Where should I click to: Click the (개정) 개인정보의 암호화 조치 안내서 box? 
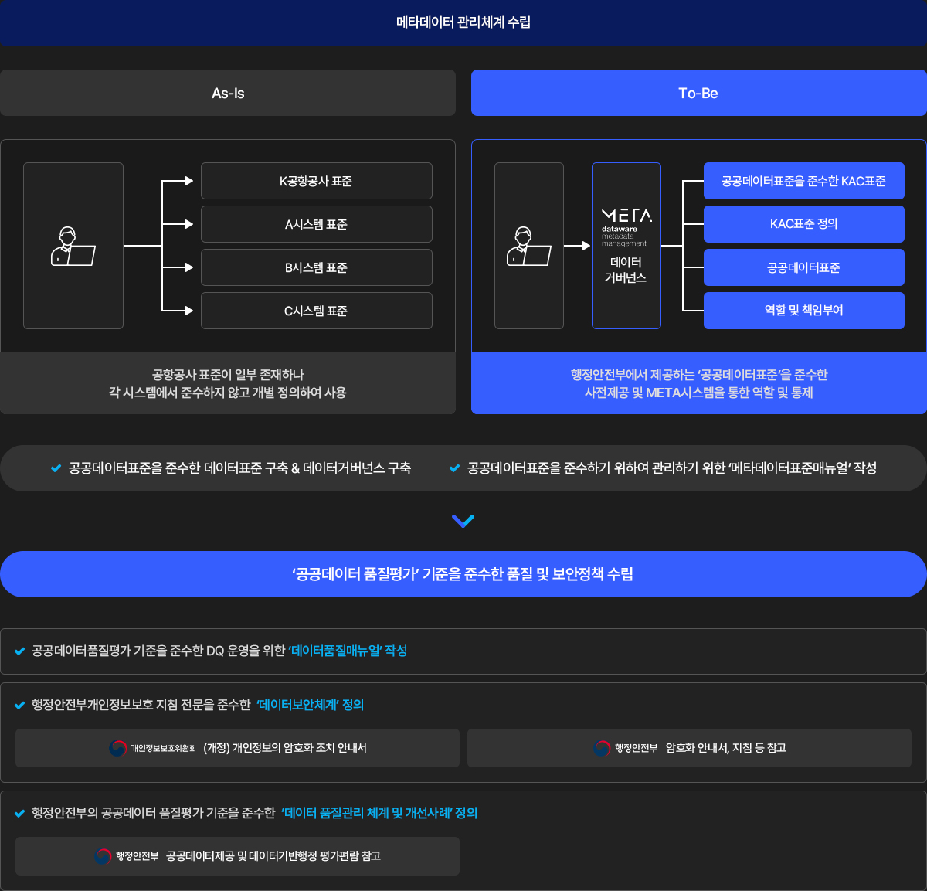[237, 748]
